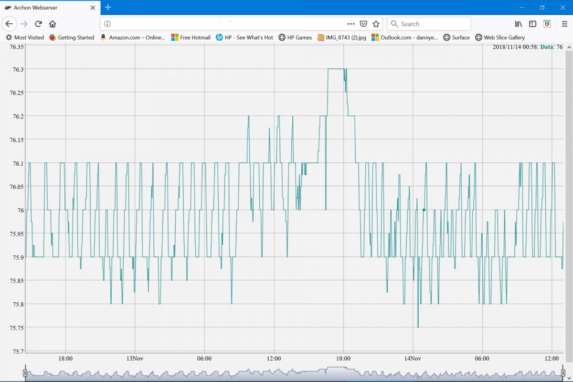Open page actions three-dot menu
Image resolution: width=573 pixels, height=382 pixels.
point(351,24)
